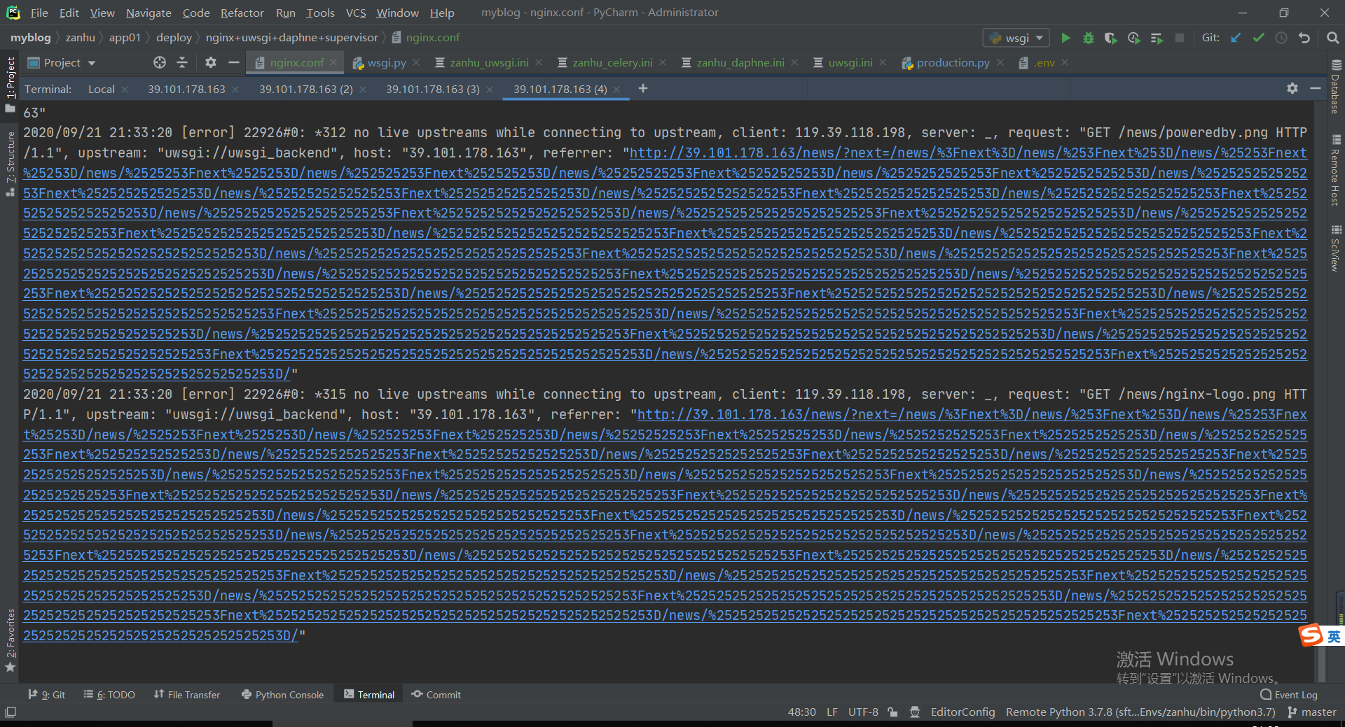Toggle file read-only lock in status bar
This screenshot has height=727, width=1345.
[892, 712]
